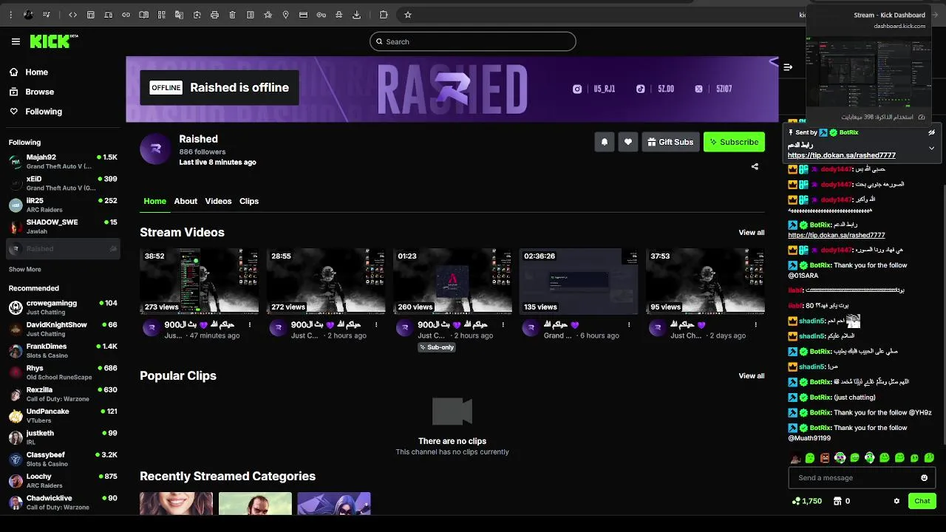This screenshot has height=532, width=946.
Task: Click the green Subscribe button
Action: coord(734,142)
